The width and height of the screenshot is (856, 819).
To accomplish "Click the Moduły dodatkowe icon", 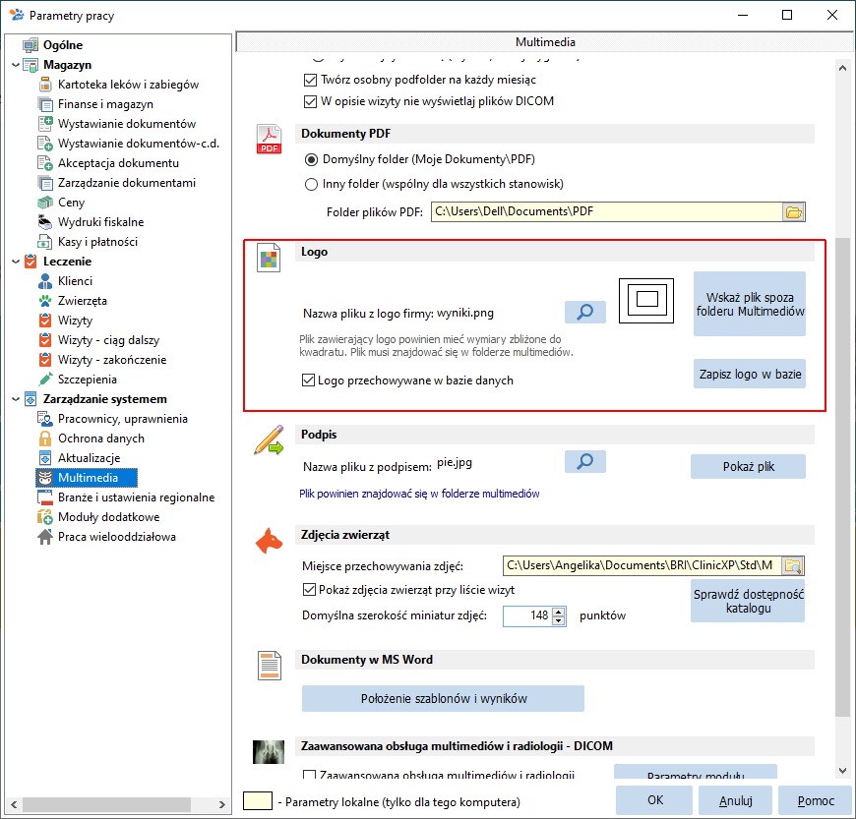I will tap(45, 517).
